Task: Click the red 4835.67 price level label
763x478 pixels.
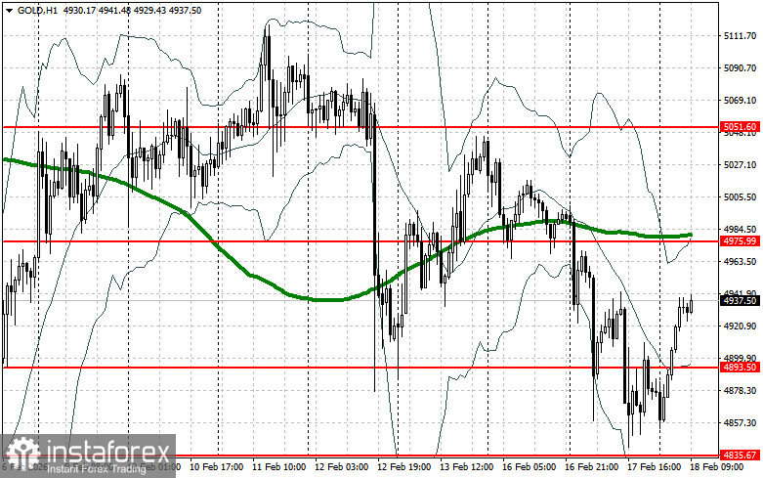Action: tap(741, 456)
